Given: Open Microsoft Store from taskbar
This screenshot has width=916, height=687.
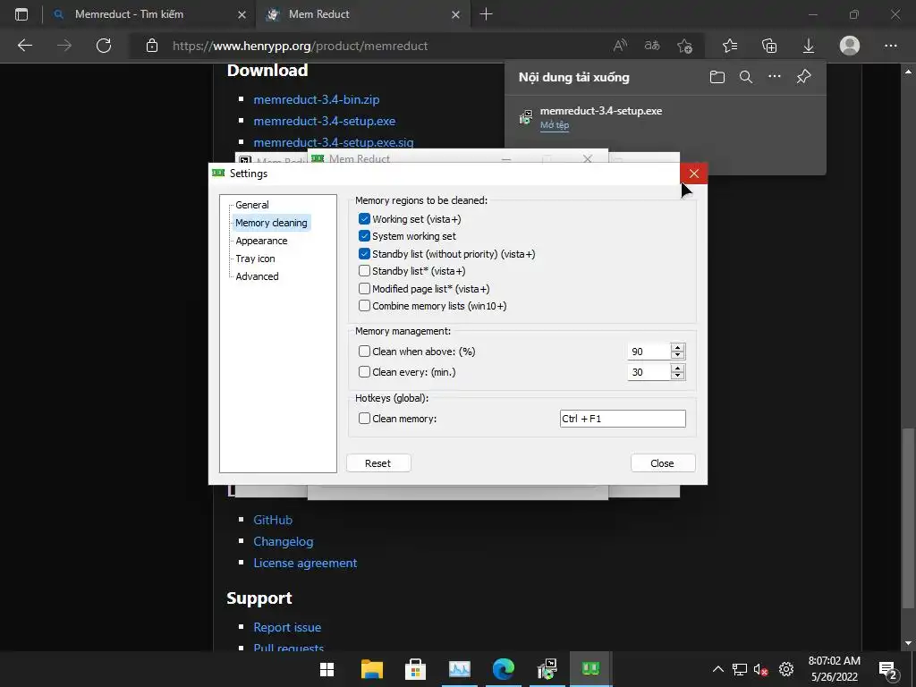Looking at the screenshot, I should coord(415,669).
